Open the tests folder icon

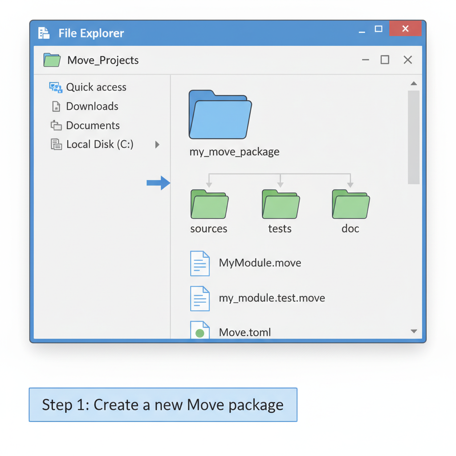[x=280, y=204]
